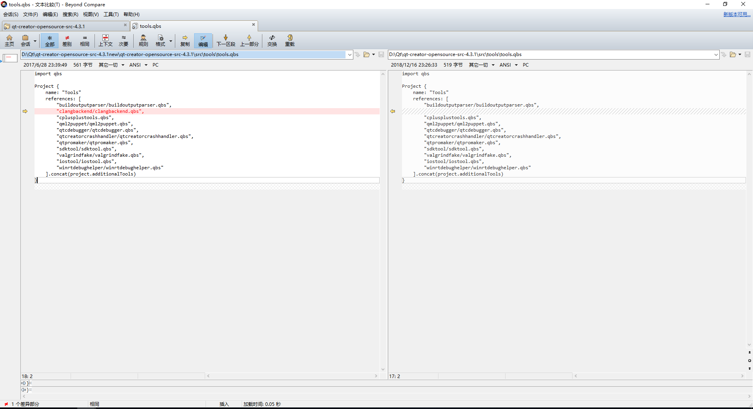Click the 复制 (Copy) toolbar icon
The image size is (753, 409).
click(185, 41)
